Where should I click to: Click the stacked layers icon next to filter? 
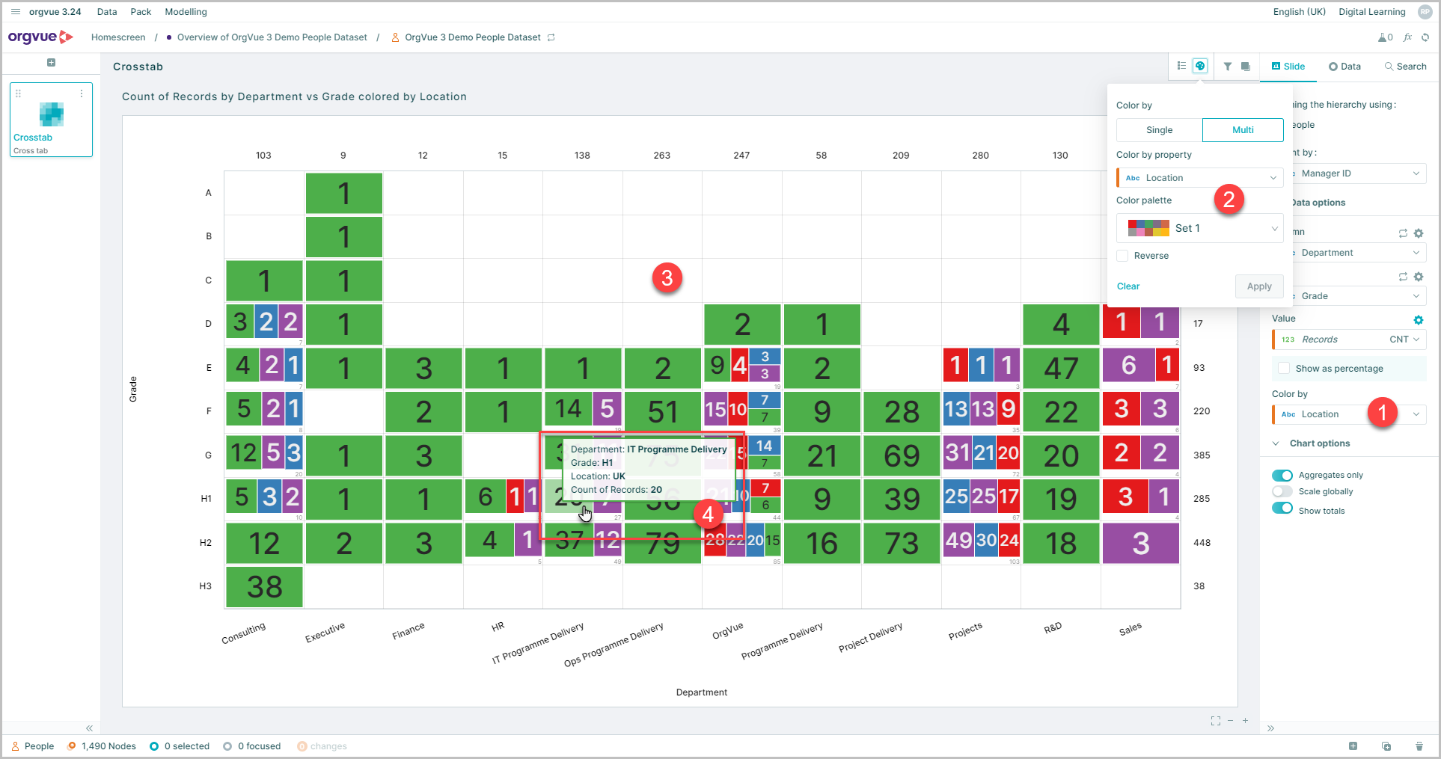pos(1246,67)
